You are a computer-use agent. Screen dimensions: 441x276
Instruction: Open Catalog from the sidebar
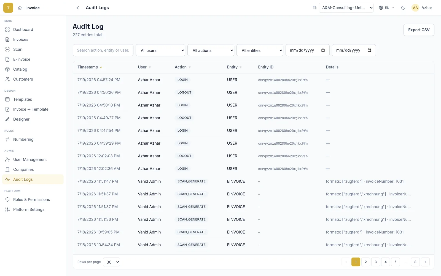pyautogui.click(x=33, y=69)
